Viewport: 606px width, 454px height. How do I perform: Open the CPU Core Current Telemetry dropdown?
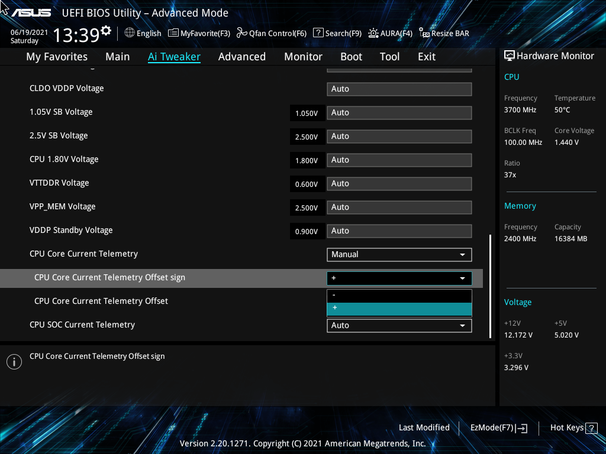[x=399, y=254]
